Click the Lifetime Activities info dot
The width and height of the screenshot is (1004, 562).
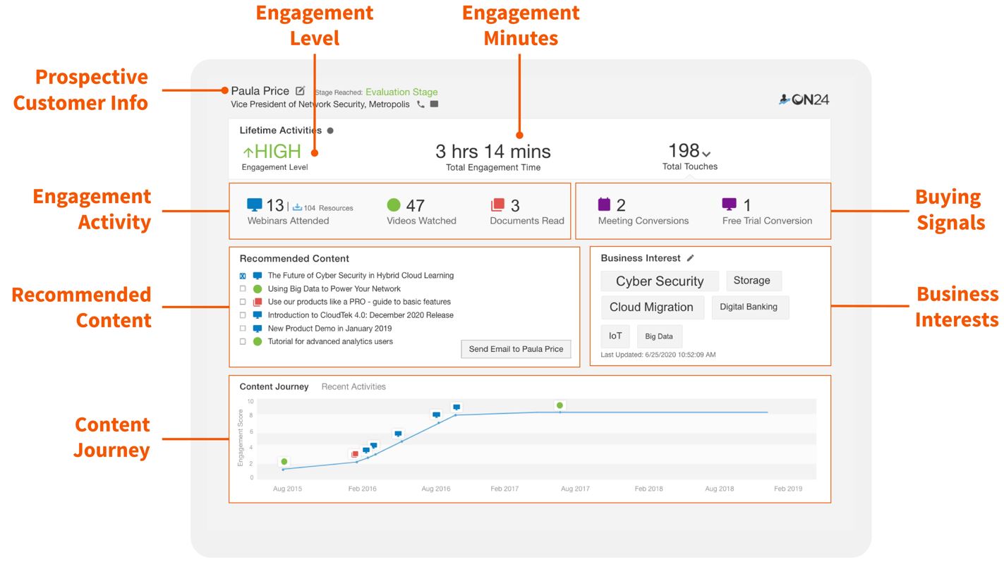coord(330,130)
